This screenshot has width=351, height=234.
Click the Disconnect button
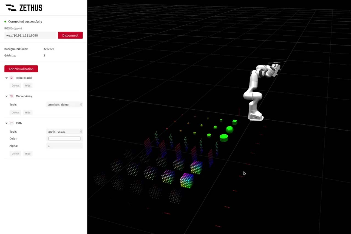click(x=70, y=35)
